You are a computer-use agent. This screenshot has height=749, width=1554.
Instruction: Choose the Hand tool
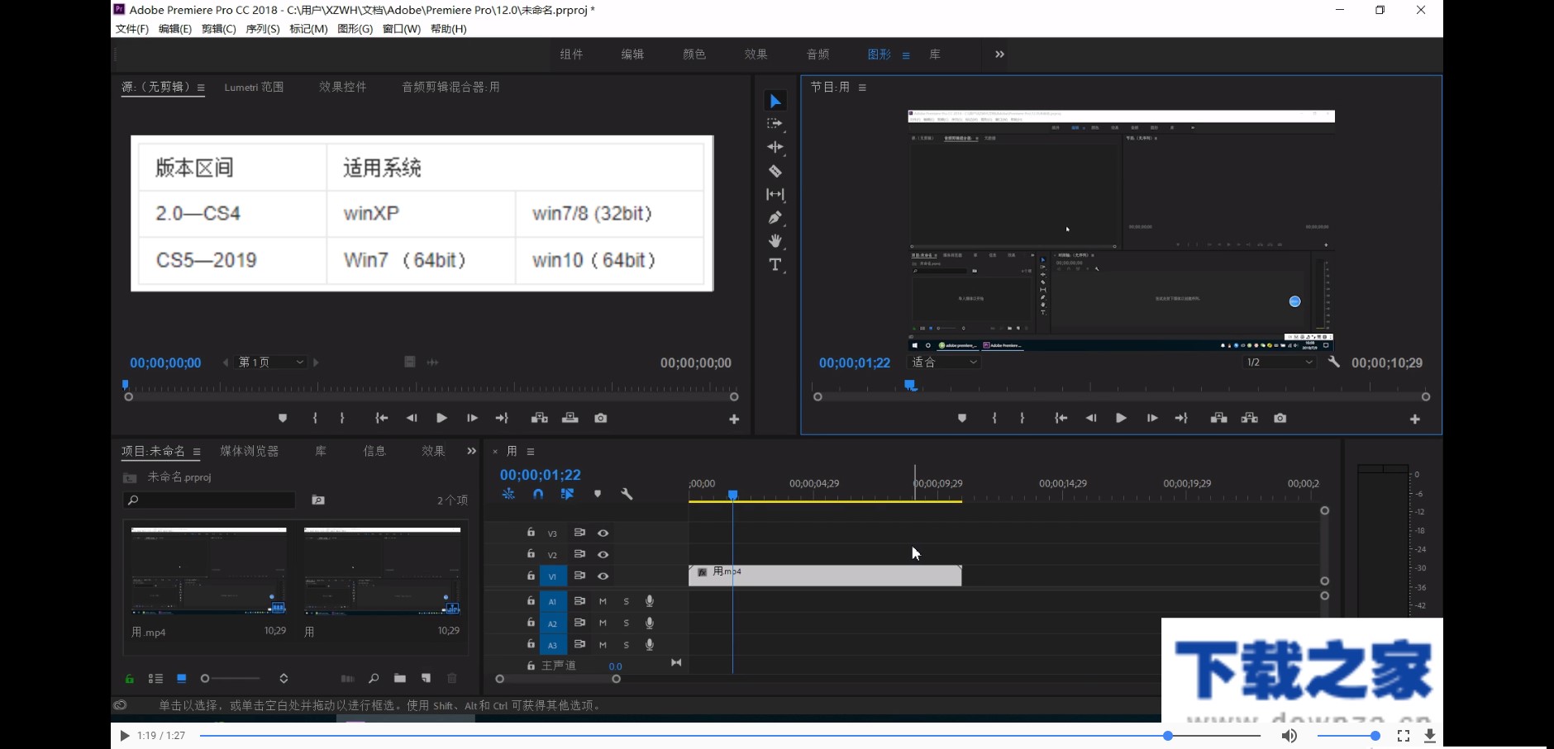(x=775, y=241)
